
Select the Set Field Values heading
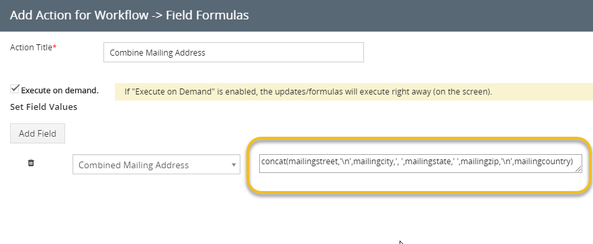click(x=44, y=107)
